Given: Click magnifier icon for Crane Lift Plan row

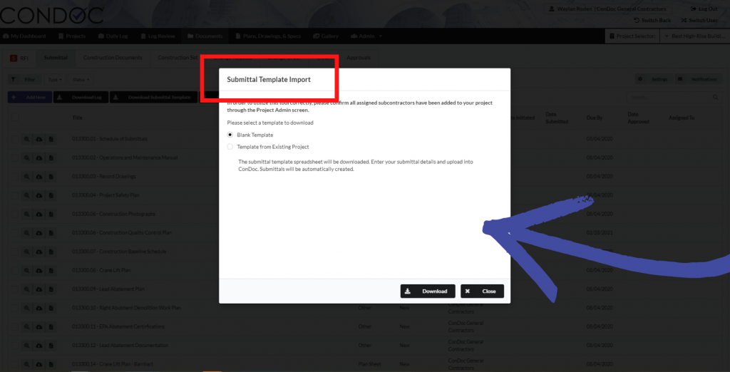Looking at the screenshot, I should coord(27,270).
